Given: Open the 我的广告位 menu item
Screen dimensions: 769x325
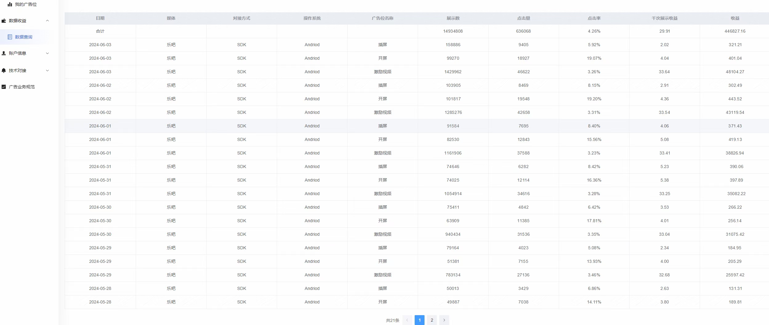Looking at the screenshot, I should pyautogui.click(x=26, y=4).
